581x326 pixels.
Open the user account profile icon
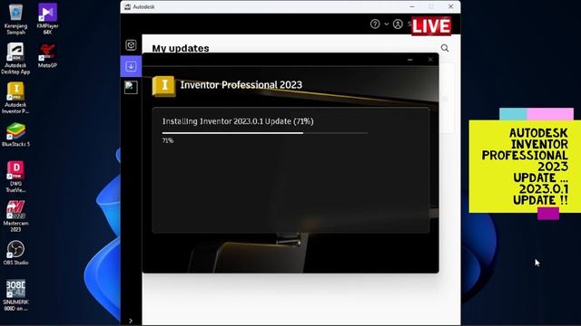point(398,24)
